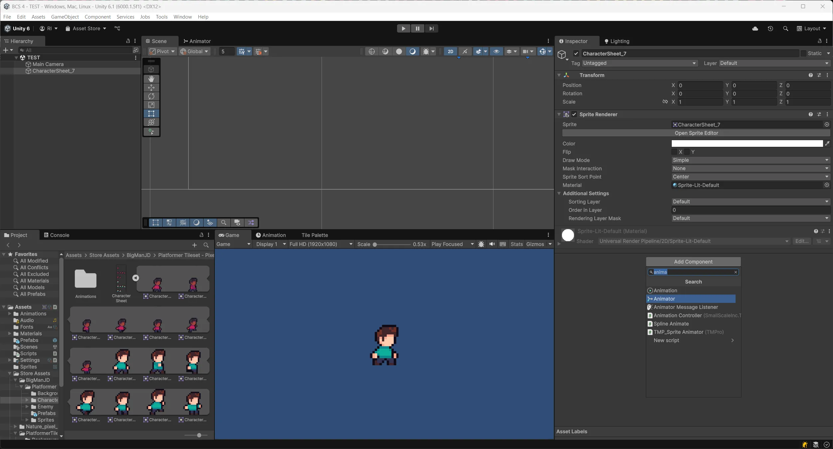Image resolution: width=833 pixels, height=449 pixels.
Task: Select the Scale tool
Action: pyautogui.click(x=151, y=105)
